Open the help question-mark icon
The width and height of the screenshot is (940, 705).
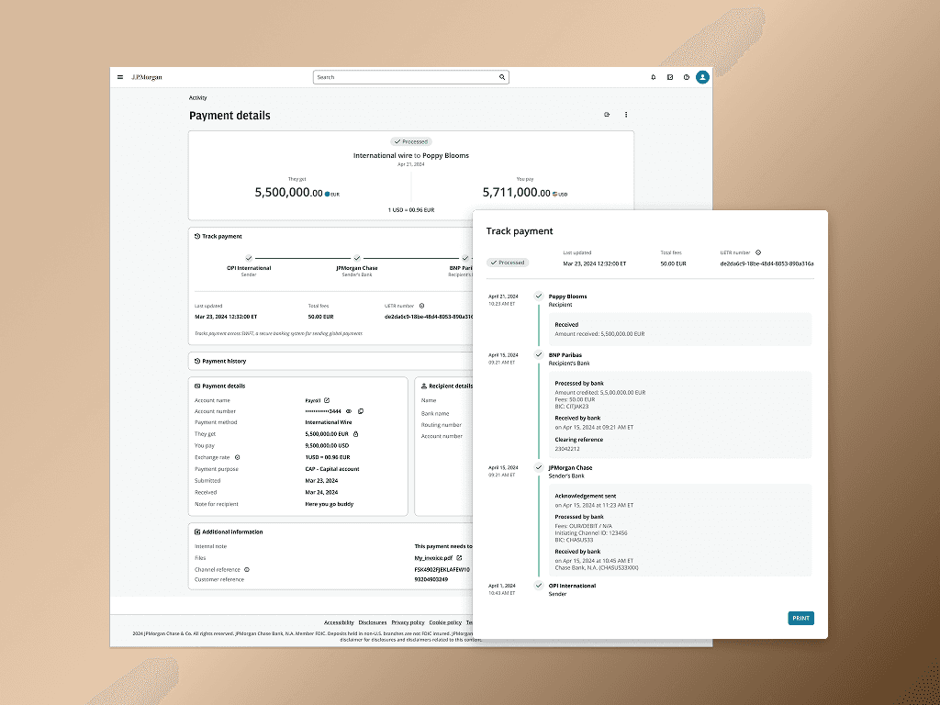[x=687, y=77]
